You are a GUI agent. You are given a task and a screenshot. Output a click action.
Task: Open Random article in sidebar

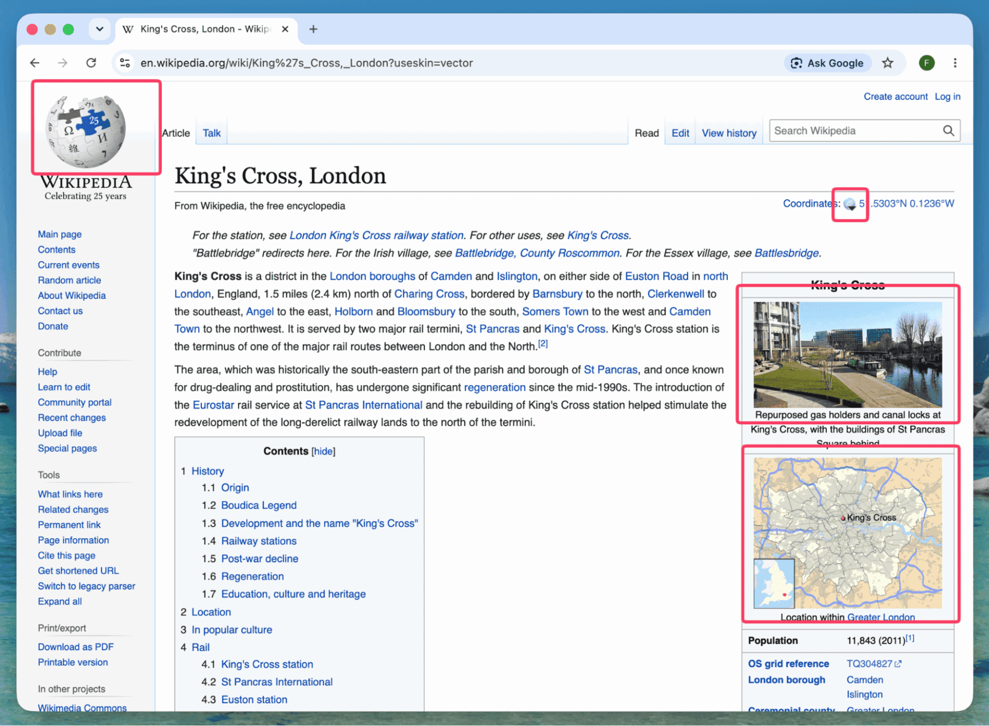(70, 280)
